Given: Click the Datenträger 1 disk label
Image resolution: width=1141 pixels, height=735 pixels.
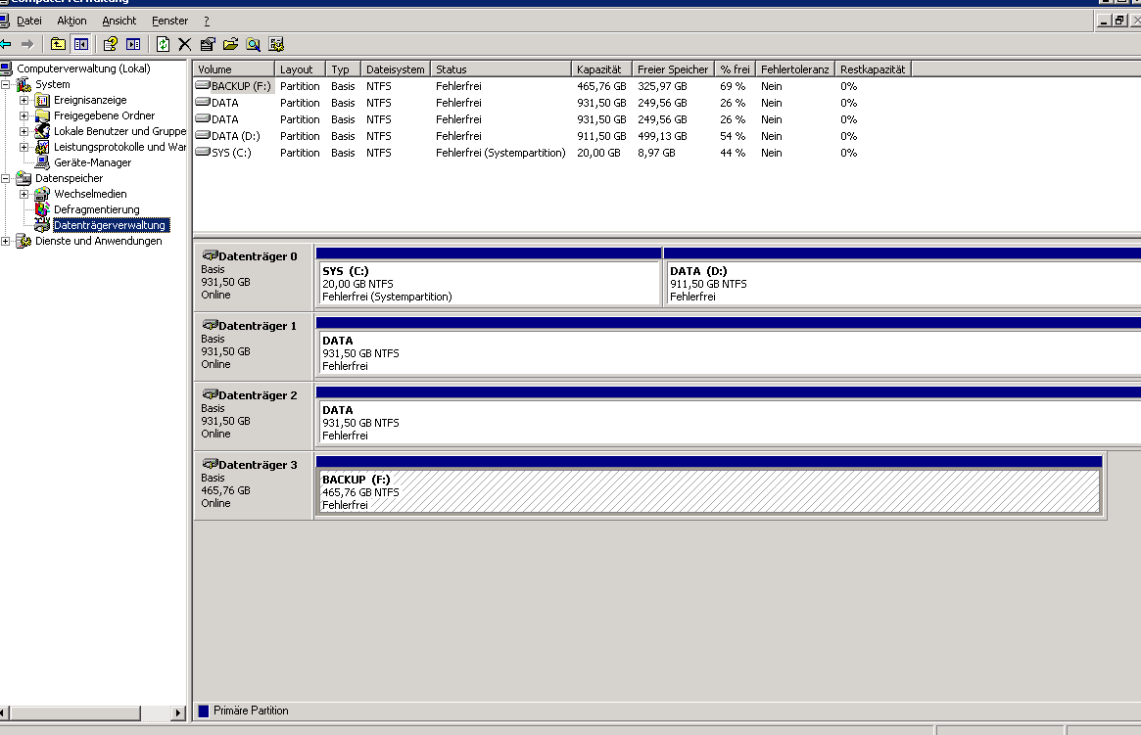Looking at the screenshot, I should tap(254, 346).
